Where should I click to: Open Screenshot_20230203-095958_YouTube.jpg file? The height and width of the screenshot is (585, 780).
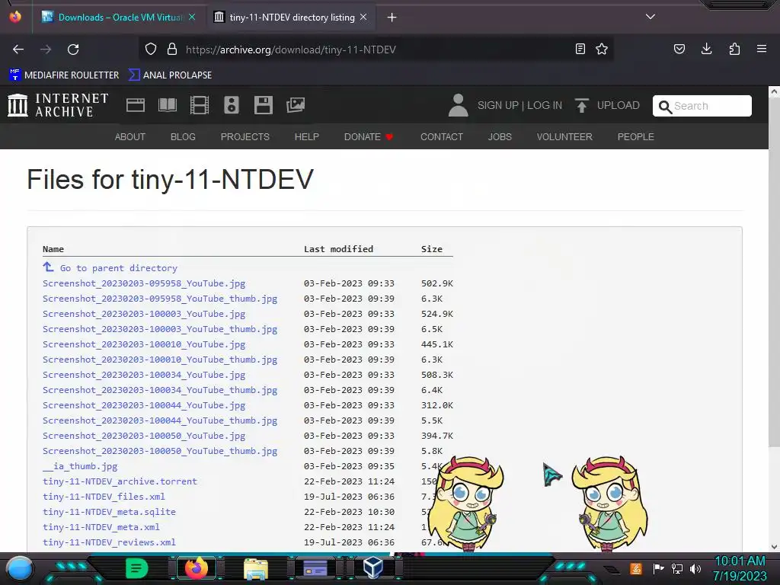[x=144, y=283]
